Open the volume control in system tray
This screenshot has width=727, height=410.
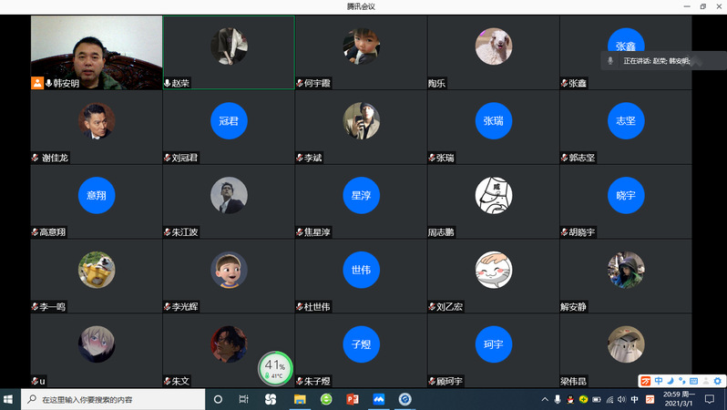[621, 399]
